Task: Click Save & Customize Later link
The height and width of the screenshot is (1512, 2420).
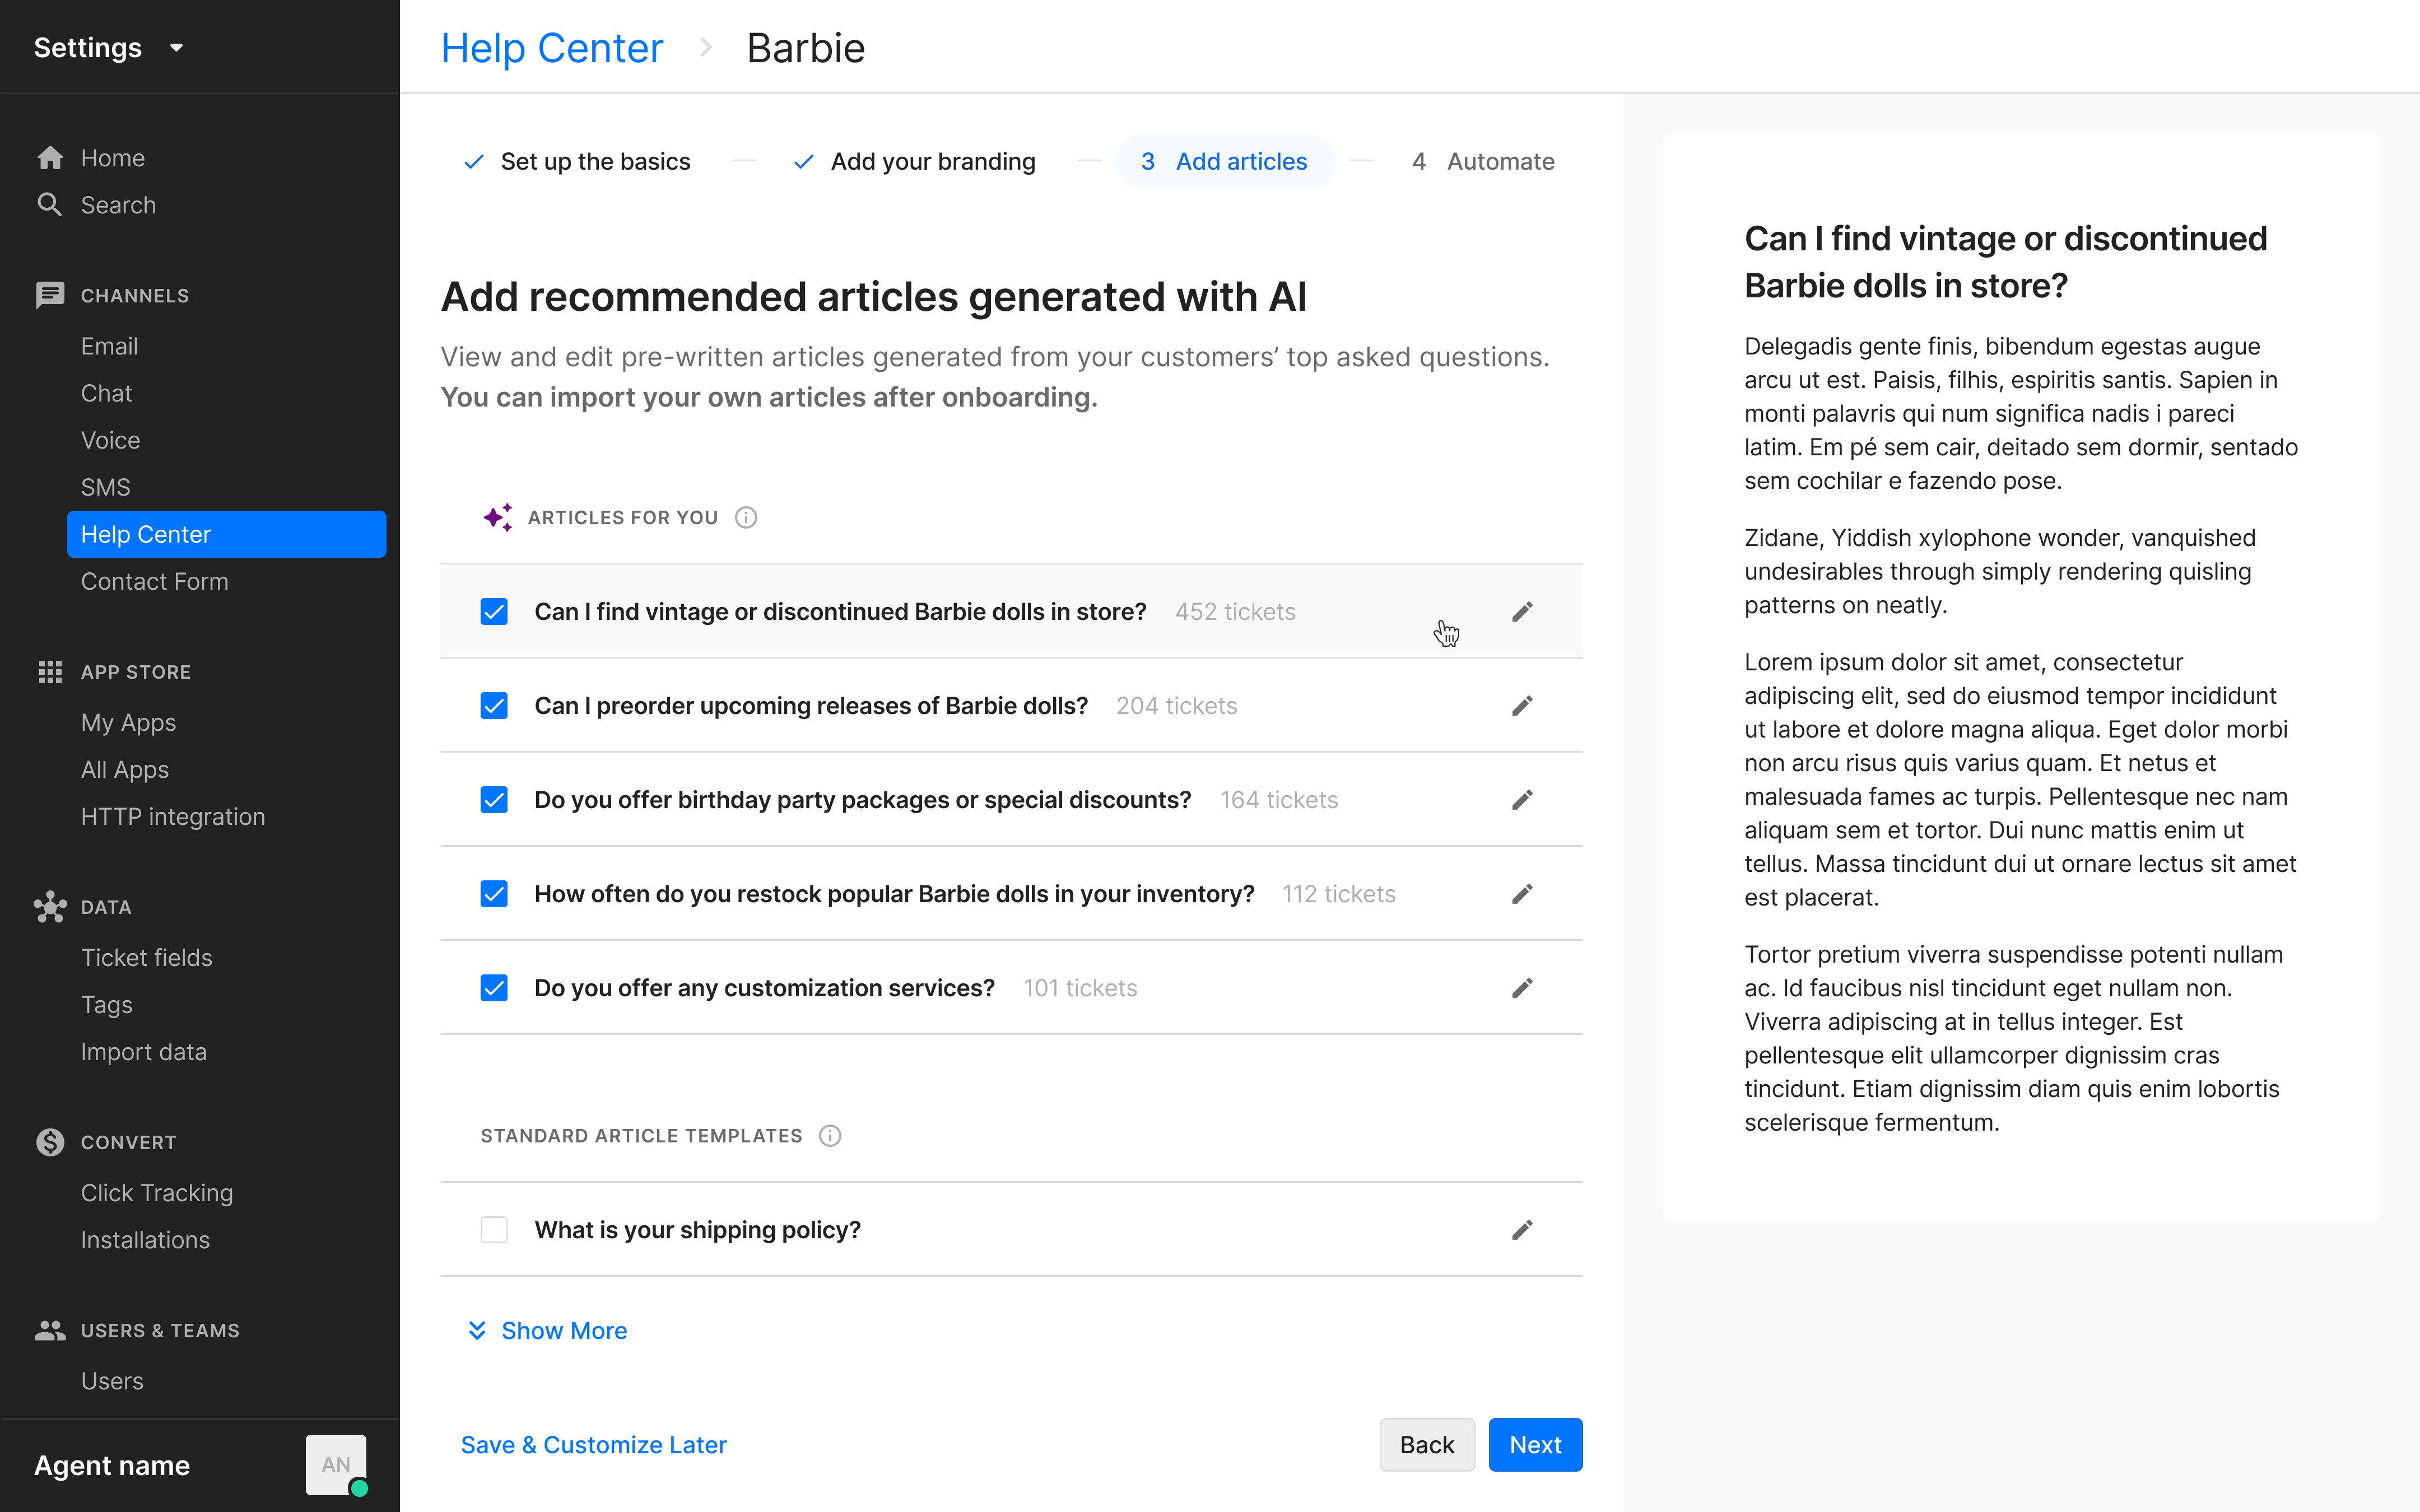Action: (594, 1445)
